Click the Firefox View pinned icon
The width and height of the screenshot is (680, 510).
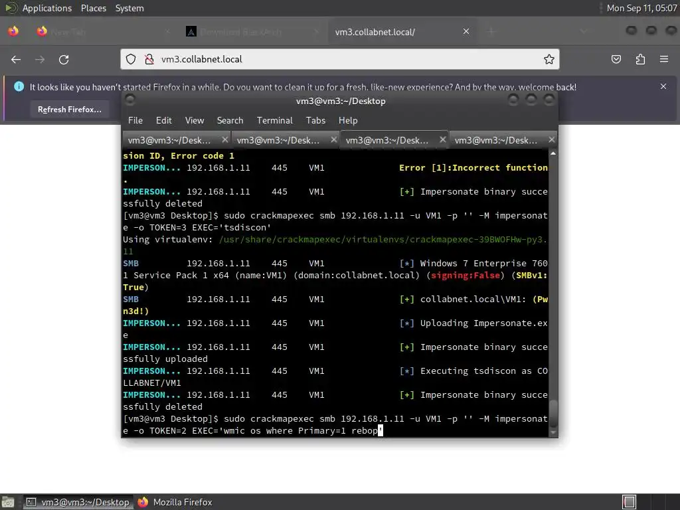click(x=13, y=31)
